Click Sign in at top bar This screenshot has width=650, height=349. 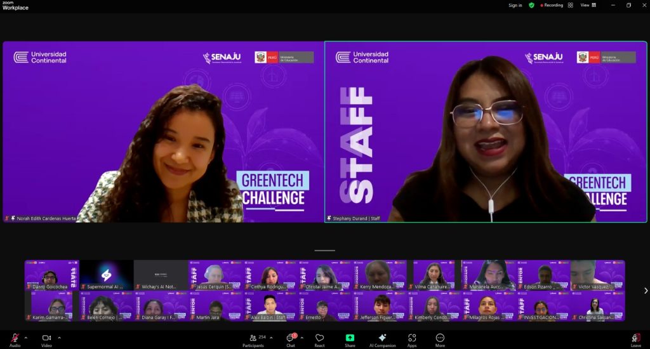pos(515,5)
